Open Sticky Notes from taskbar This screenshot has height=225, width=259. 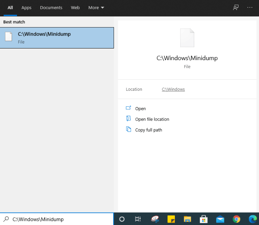pyautogui.click(x=171, y=219)
